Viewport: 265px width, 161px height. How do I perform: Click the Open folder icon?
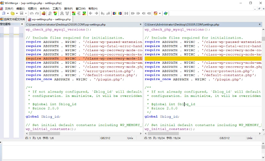coord(13,13)
